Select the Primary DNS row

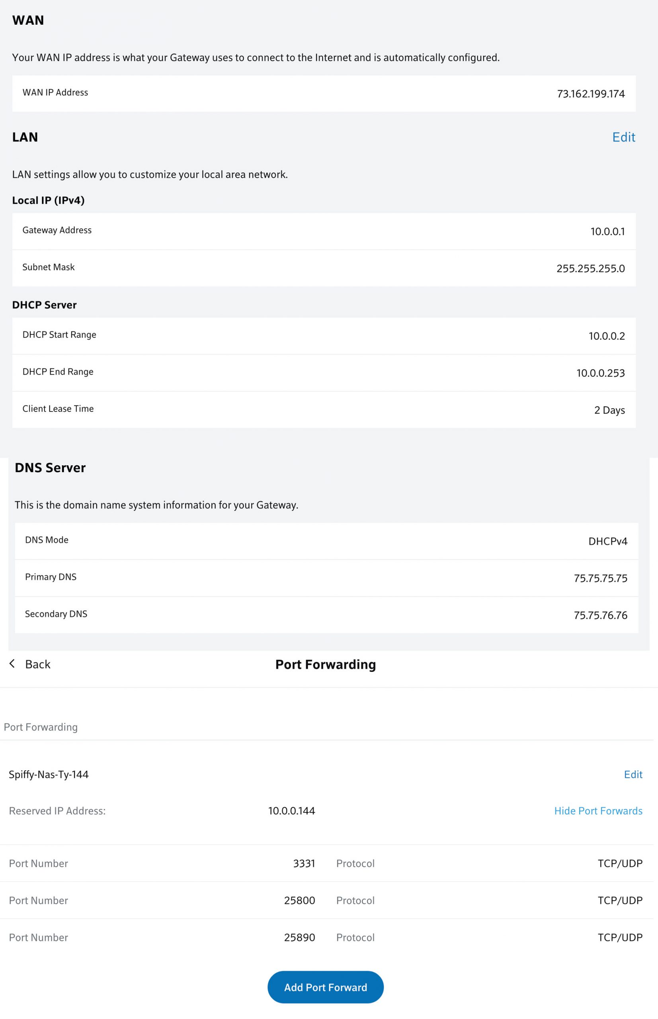[x=326, y=578]
